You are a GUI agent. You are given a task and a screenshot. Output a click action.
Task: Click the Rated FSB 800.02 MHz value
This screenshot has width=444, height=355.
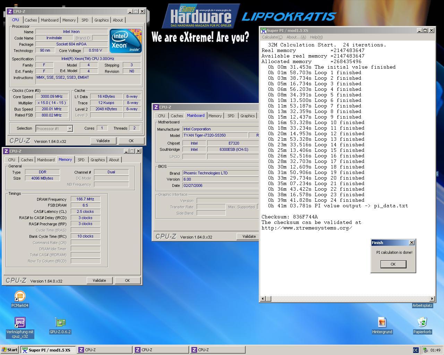52,115
